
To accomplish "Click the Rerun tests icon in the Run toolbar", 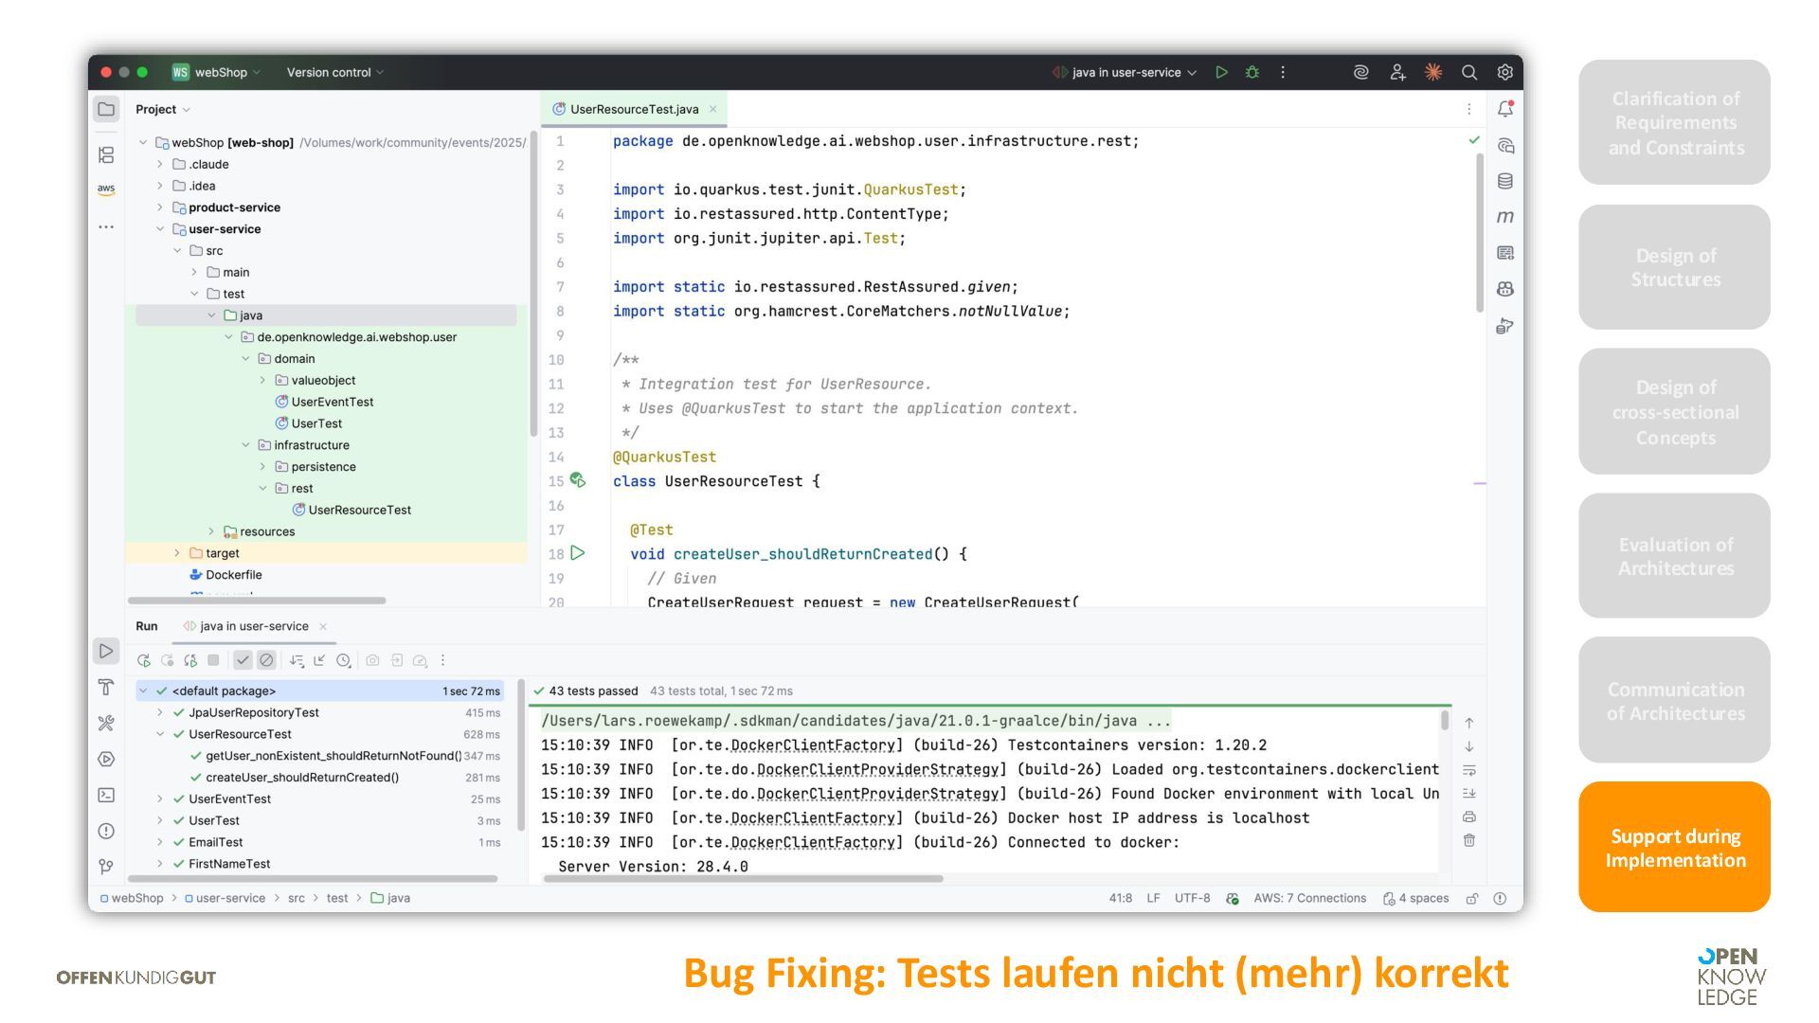I will coord(144,660).
